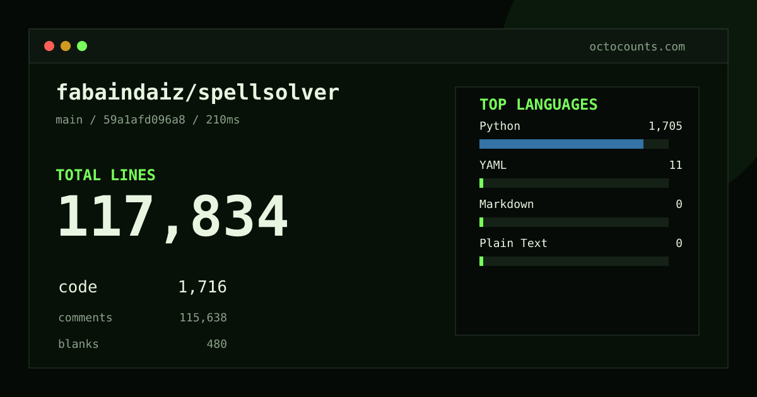Click the green window dot
This screenshot has width=757, height=397.
82,46
